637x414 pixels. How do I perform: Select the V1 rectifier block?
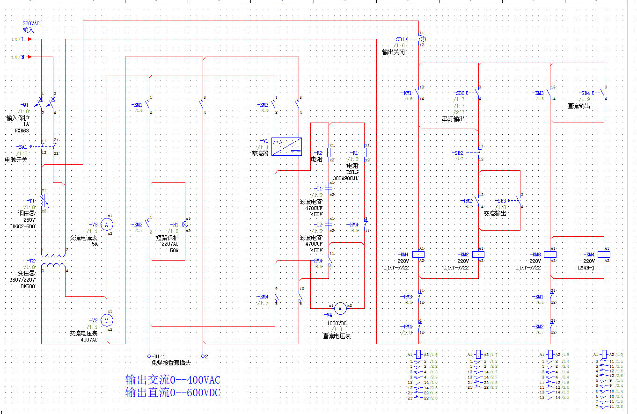coord(287,146)
